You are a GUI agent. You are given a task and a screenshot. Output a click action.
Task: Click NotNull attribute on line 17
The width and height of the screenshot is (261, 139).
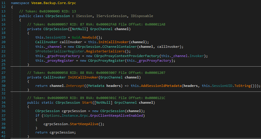point(79,29)
